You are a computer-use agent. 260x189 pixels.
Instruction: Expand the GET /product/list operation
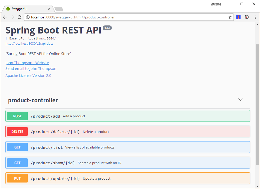[x=128, y=147]
